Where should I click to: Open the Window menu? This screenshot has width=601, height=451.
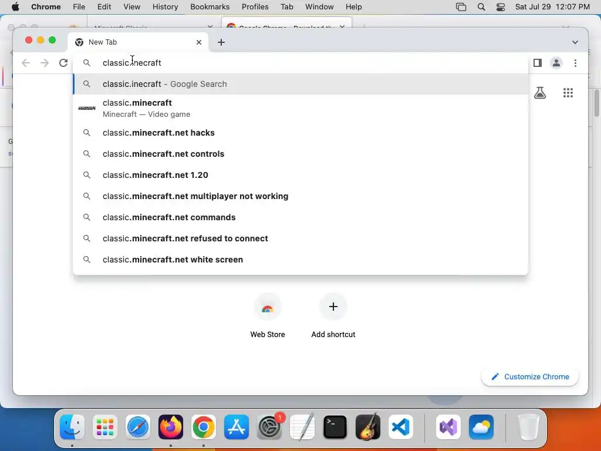(319, 7)
